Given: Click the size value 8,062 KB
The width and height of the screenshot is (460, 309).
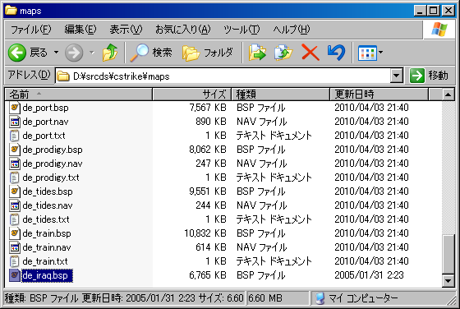Looking at the screenshot, I should click(x=208, y=150).
